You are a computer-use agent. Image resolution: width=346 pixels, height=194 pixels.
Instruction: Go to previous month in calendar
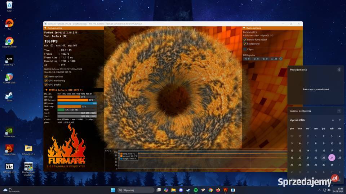click(333, 120)
